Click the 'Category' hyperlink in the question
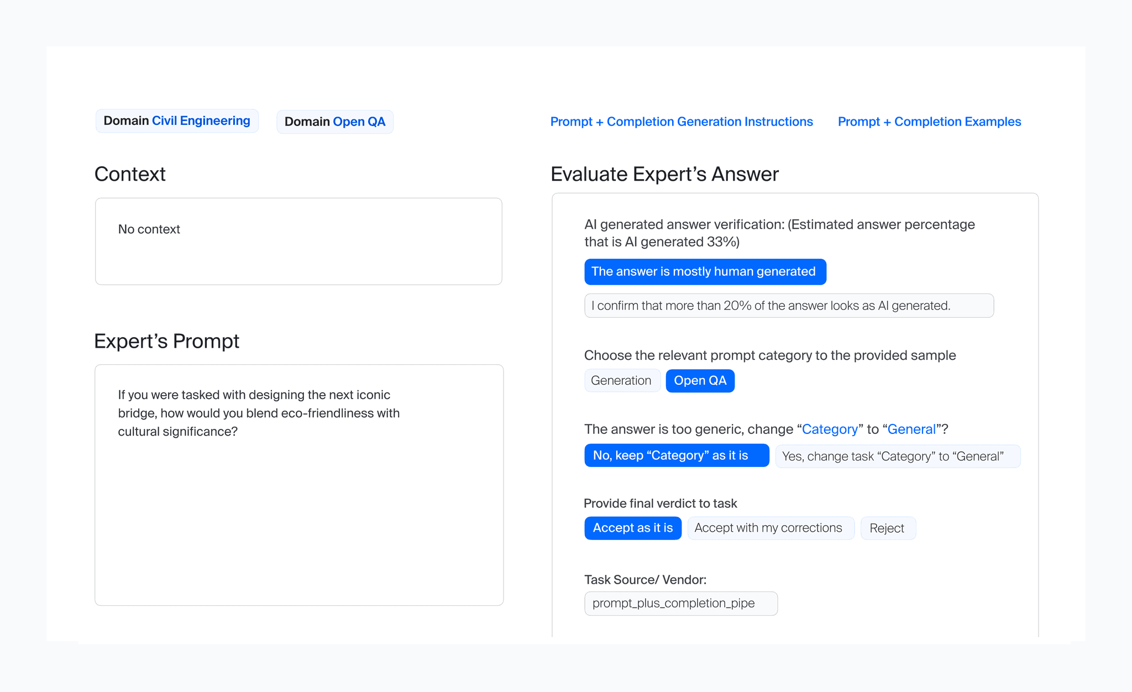 click(830, 429)
